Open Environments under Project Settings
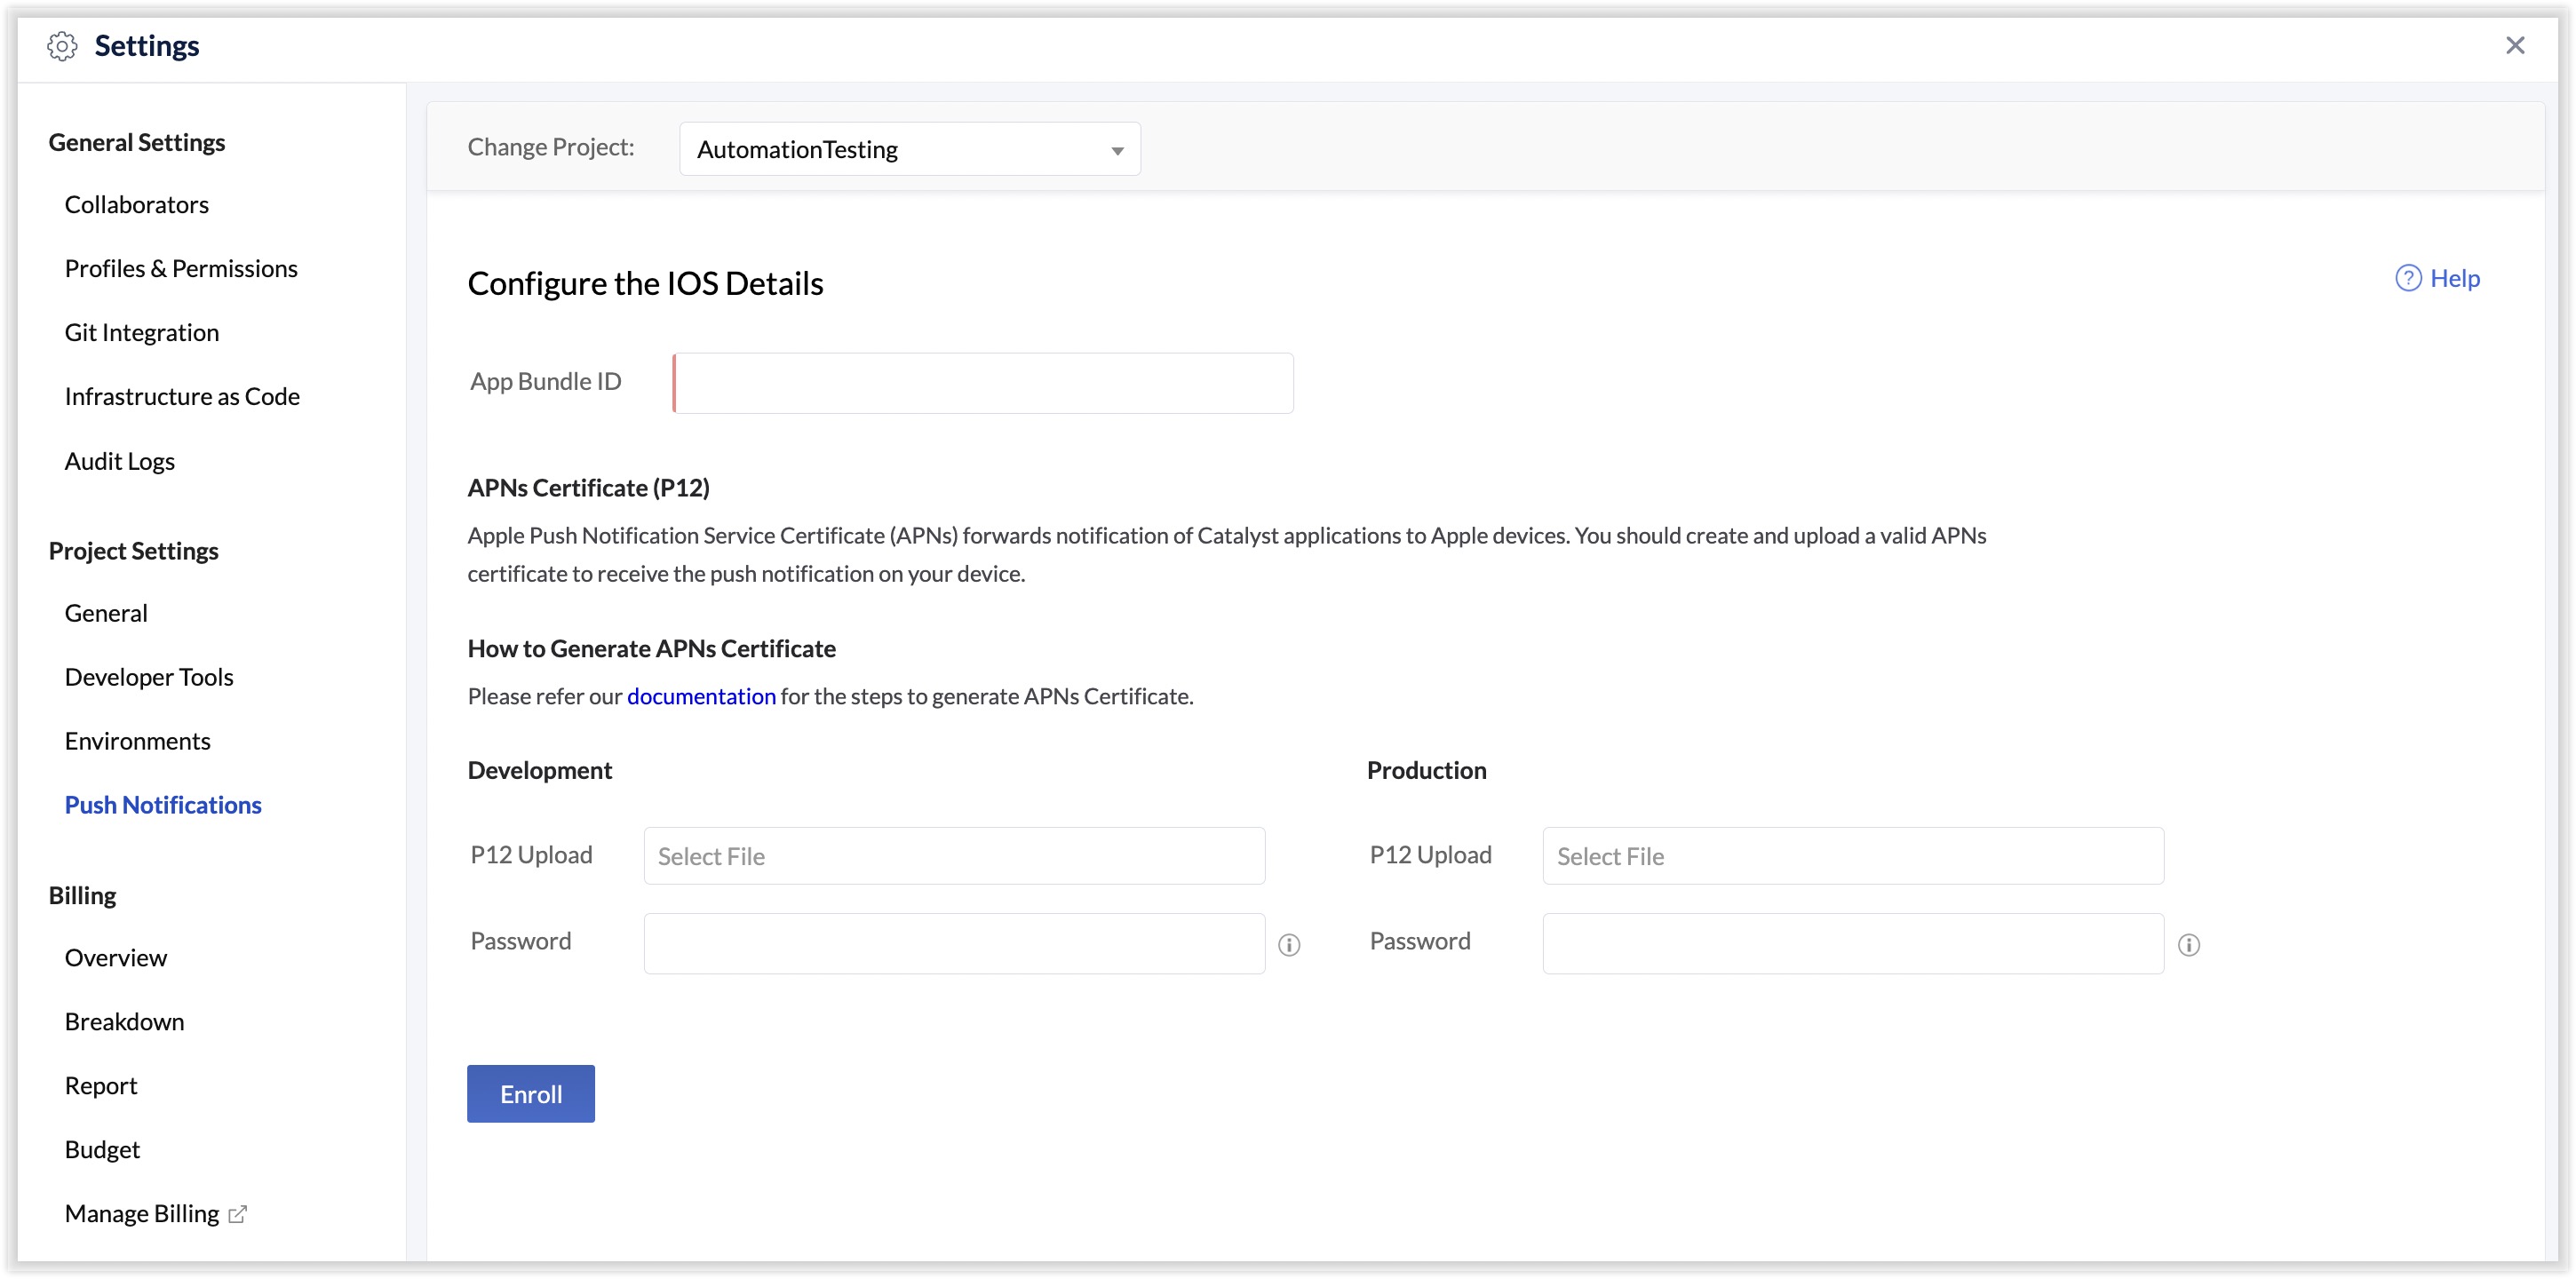Viewport: 2576px width, 1279px height. [138, 740]
